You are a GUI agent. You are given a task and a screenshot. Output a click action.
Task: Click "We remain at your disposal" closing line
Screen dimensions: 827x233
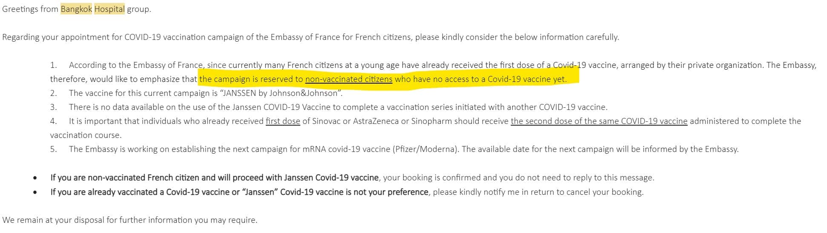pyautogui.click(x=130, y=220)
